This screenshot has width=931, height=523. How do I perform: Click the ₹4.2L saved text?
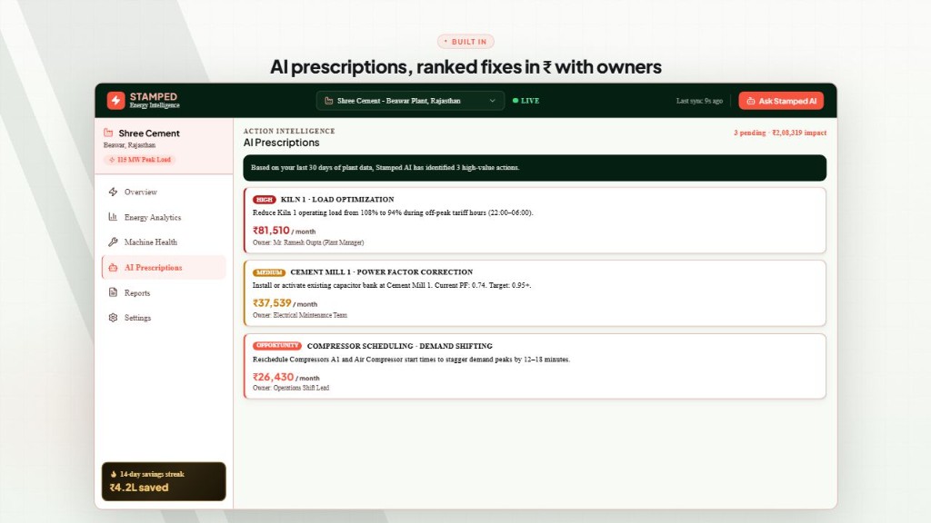coord(139,488)
